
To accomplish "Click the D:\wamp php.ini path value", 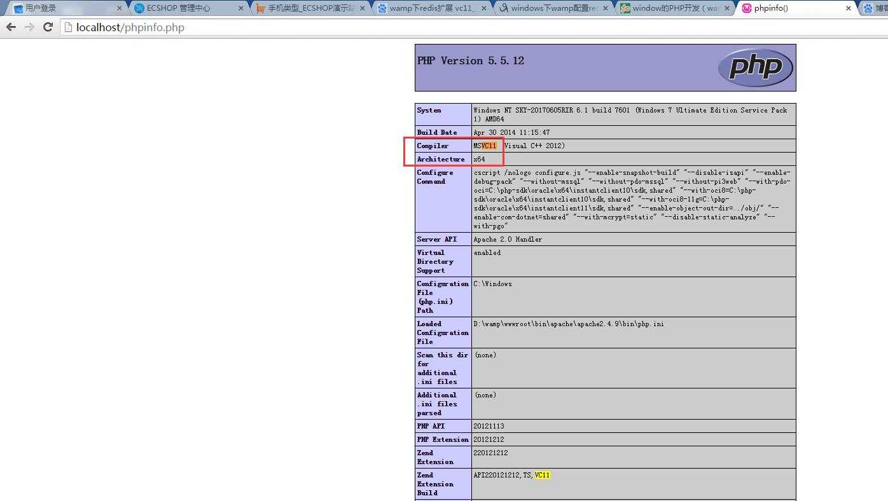I will (569, 324).
